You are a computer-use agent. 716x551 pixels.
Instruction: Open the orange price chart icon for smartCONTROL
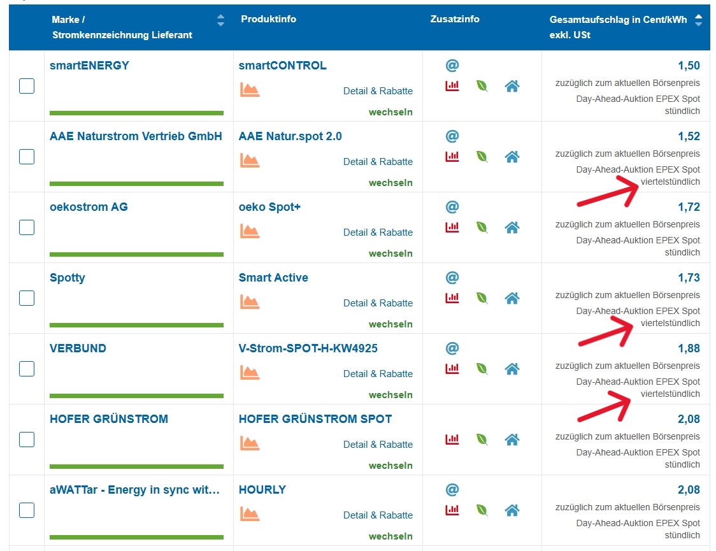[249, 90]
